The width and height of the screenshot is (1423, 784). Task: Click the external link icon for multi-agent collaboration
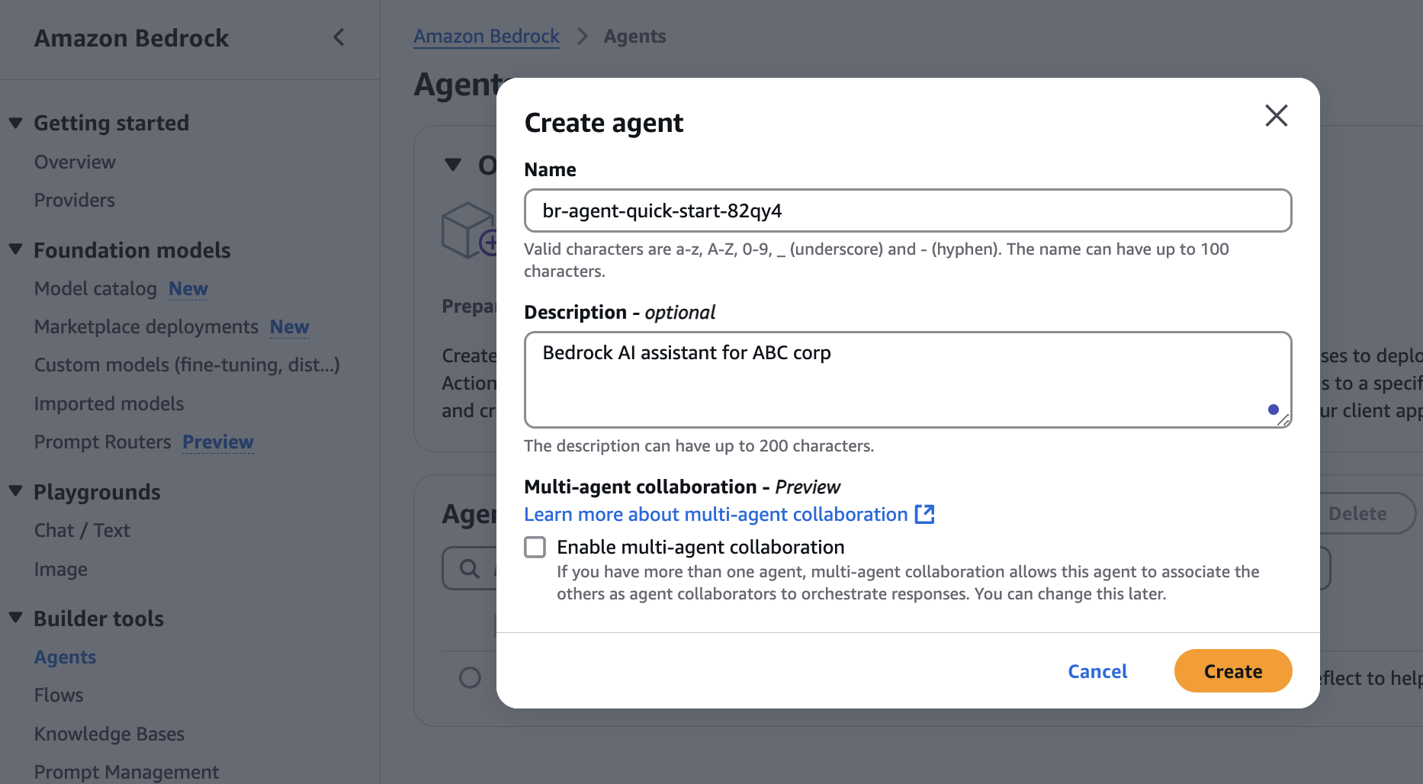point(924,515)
